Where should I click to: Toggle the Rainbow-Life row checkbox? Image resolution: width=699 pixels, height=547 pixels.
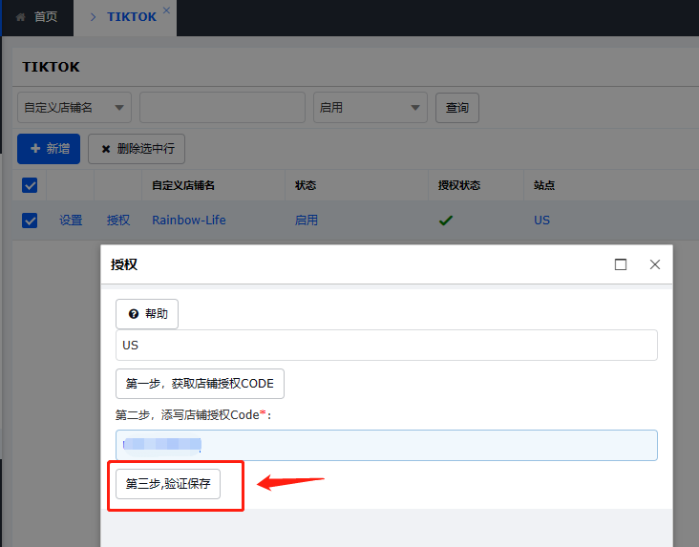(30, 221)
